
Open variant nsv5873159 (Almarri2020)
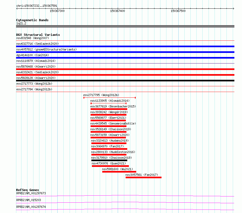point(110,135)
